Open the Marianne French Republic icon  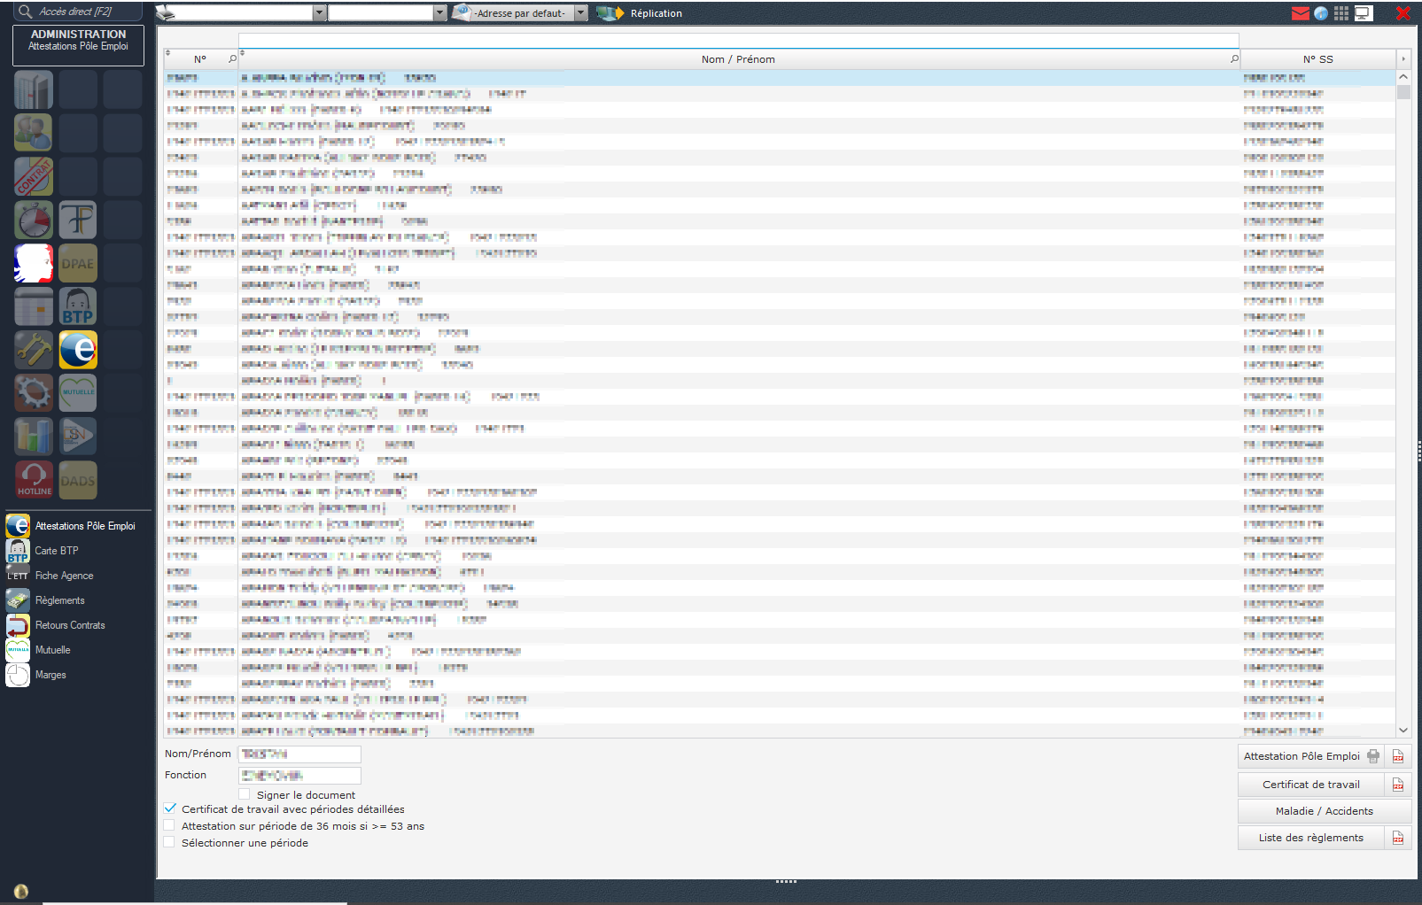pyautogui.click(x=34, y=263)
